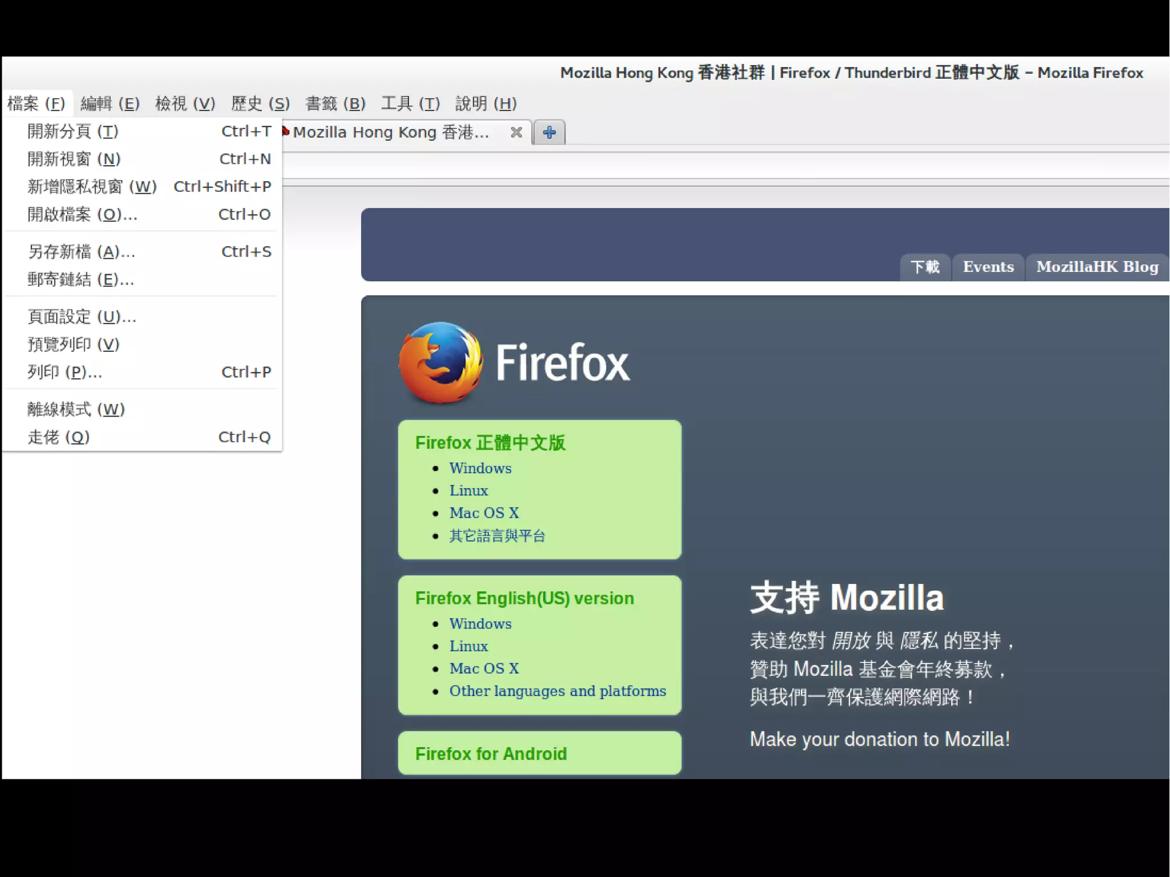Screen dimensions: 1170x877
Task: Choose 另存新檔 (A)... menu entry
Action: coord(142,251)
